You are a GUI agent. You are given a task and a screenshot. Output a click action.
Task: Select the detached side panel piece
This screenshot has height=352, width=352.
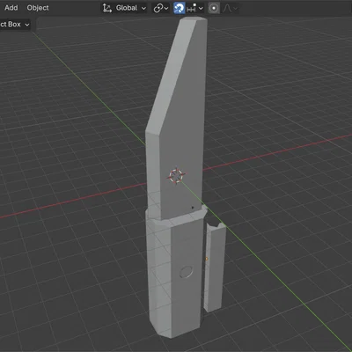click(215, 267)
